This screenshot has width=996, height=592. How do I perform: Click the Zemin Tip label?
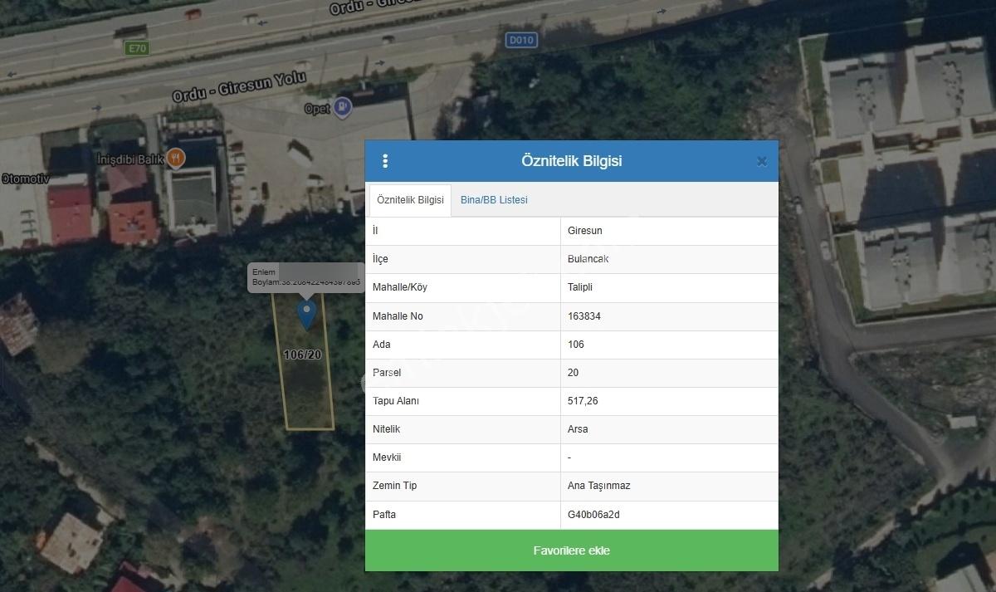click(395, 486)
